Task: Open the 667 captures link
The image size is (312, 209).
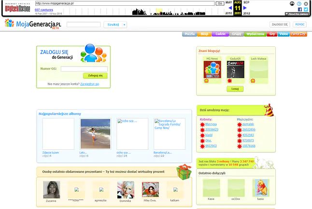Action: (44, 10)
